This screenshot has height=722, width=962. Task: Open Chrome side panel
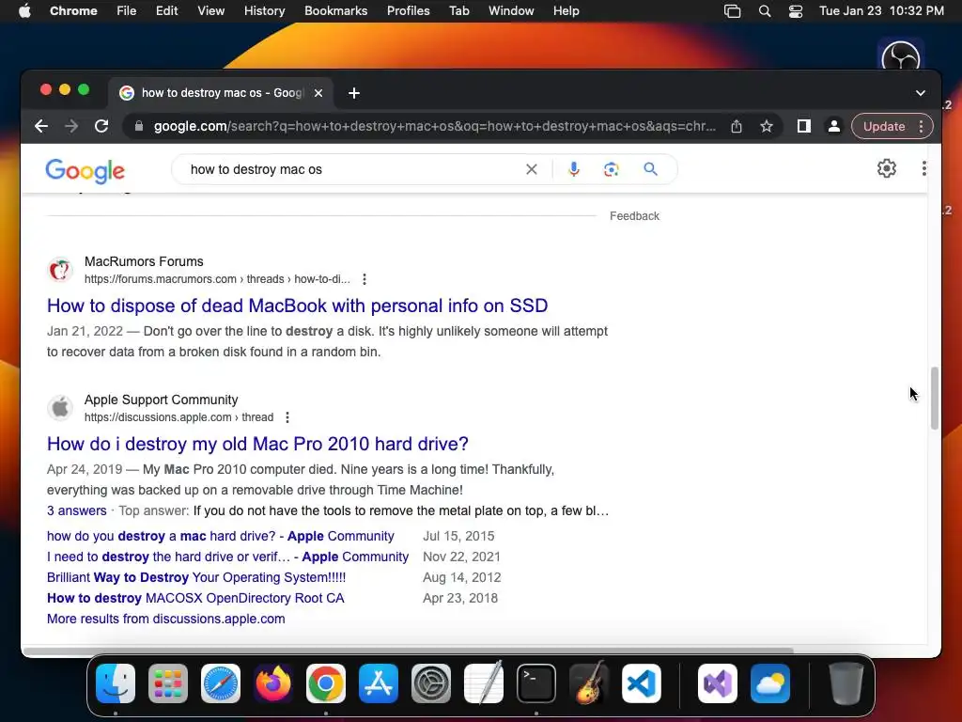(x=804, y=126)
